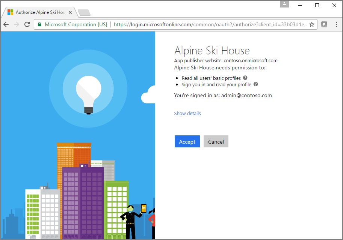The image size is (343, 240).
Task: Click help icon beside read your profile
Action: (256, 84)
